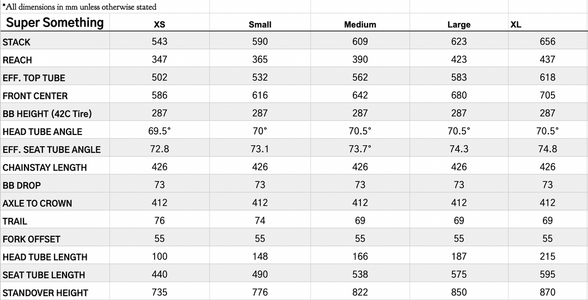Click the Large size column header
The width and height of the screenshot is (588, 300).
tap(458, 25)
